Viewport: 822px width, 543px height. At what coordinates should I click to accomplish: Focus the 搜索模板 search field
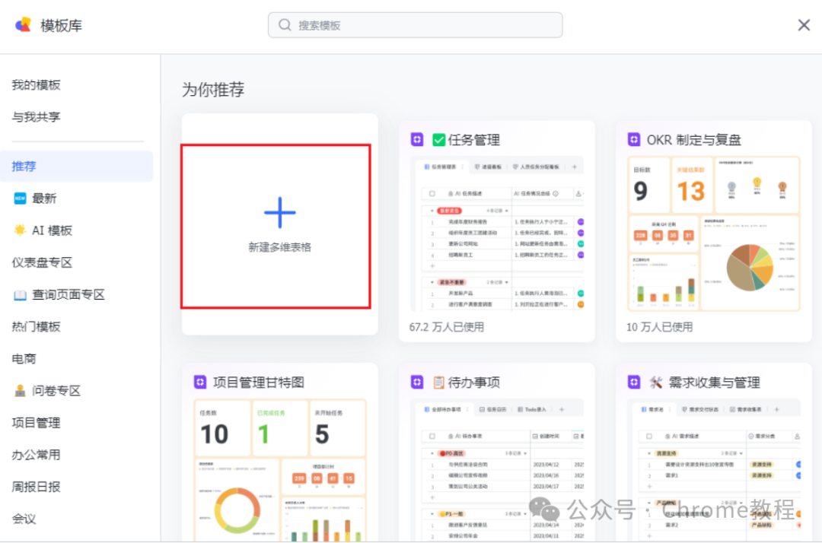click(416, 25)
